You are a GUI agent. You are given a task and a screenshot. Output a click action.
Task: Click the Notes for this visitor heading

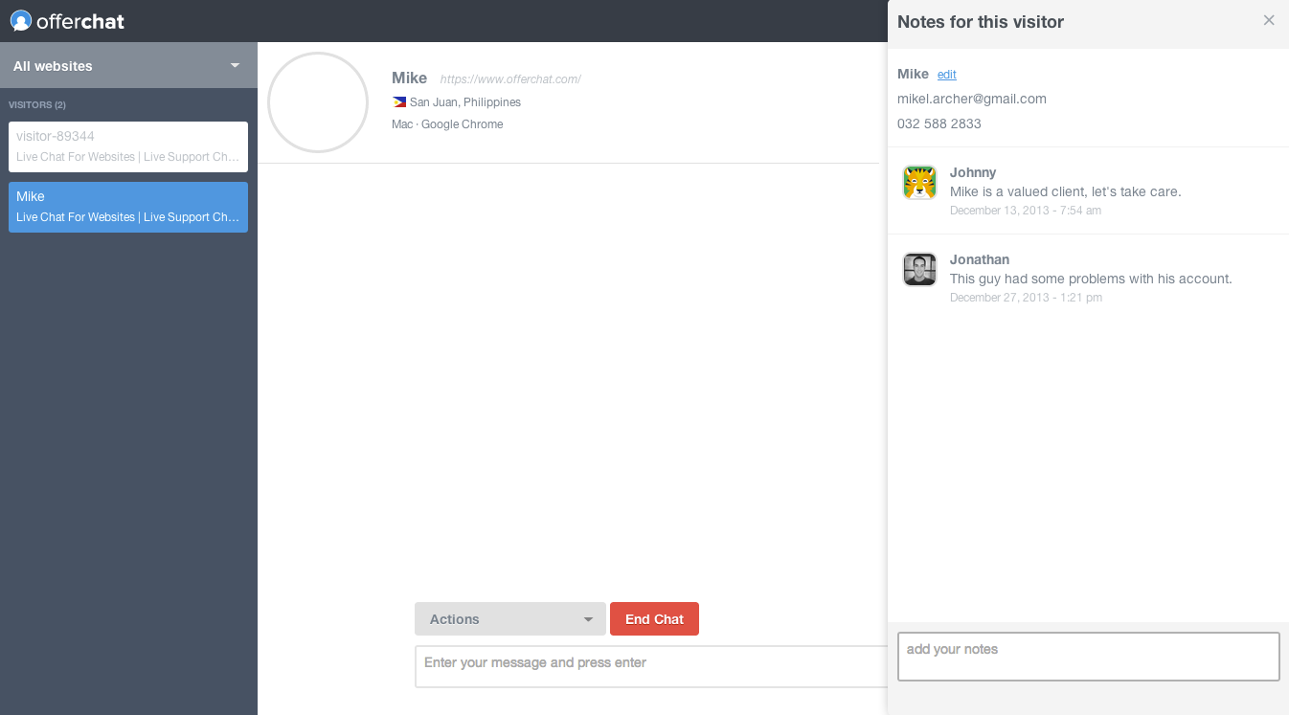pyautogui.click(x=980, y=22)
